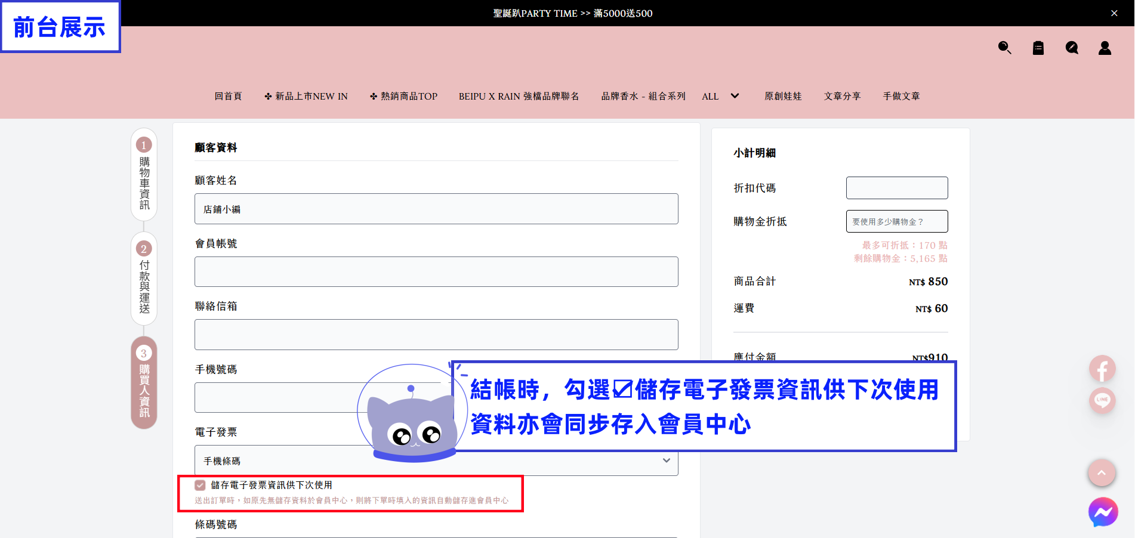
Task: Open 文章分享 menu item
Action: tap(842, 96)
